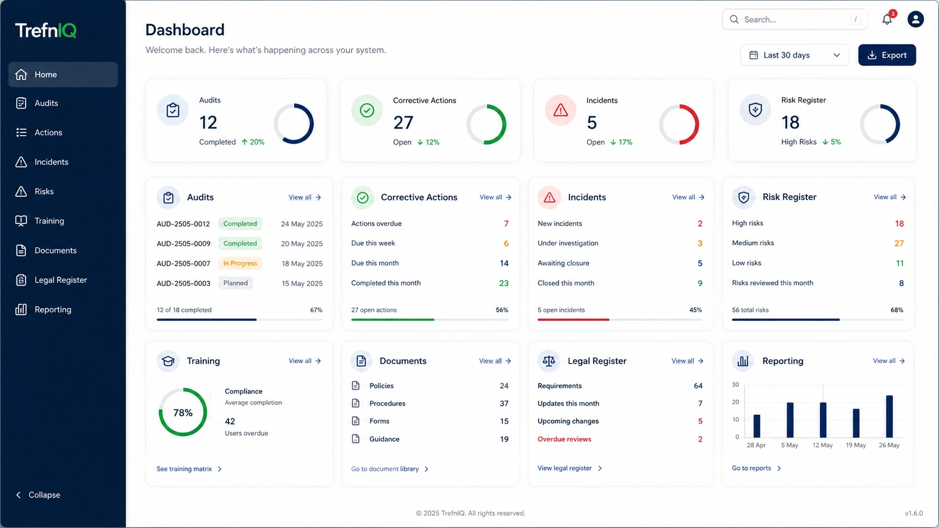Click the Guidance document icon
Viewport: 939px width, 528px height.
coord(355,439)
